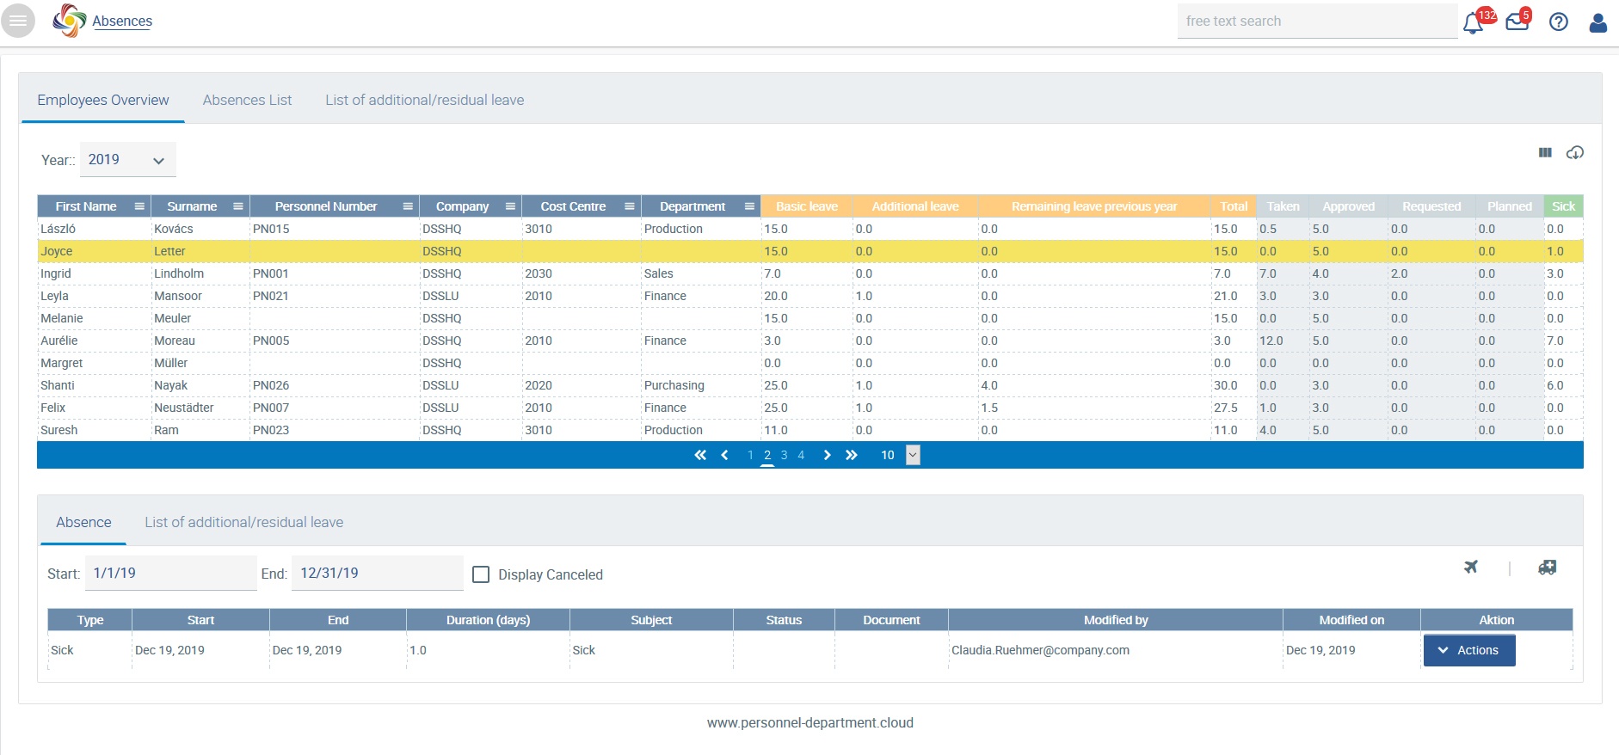The width and height of the screenshot is (1619, 755).
Task: Go to page 3
Action: pos(784,455)
